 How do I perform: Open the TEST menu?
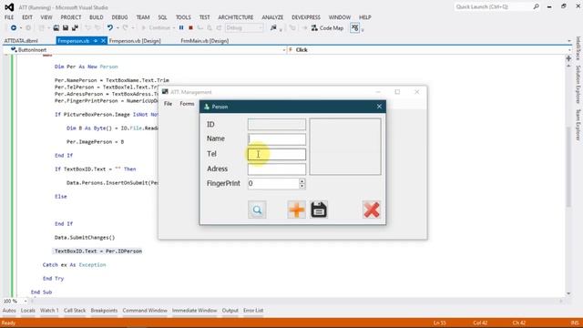pos(204,17)
